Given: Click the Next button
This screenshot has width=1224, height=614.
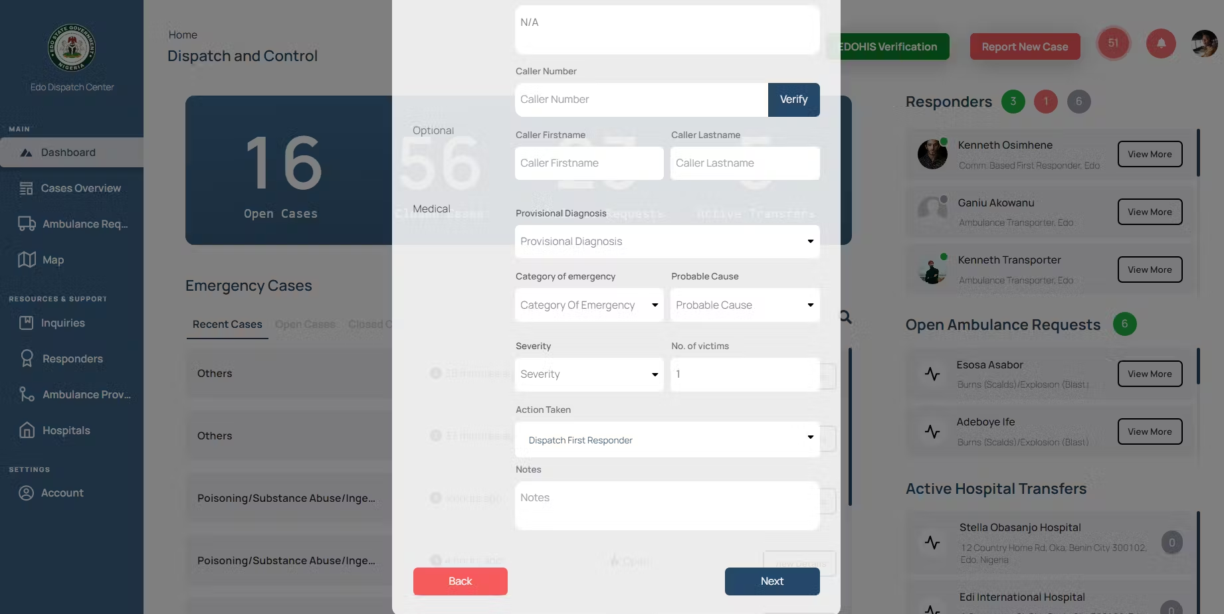Looking at the screenshot, I should pos(772,581).
